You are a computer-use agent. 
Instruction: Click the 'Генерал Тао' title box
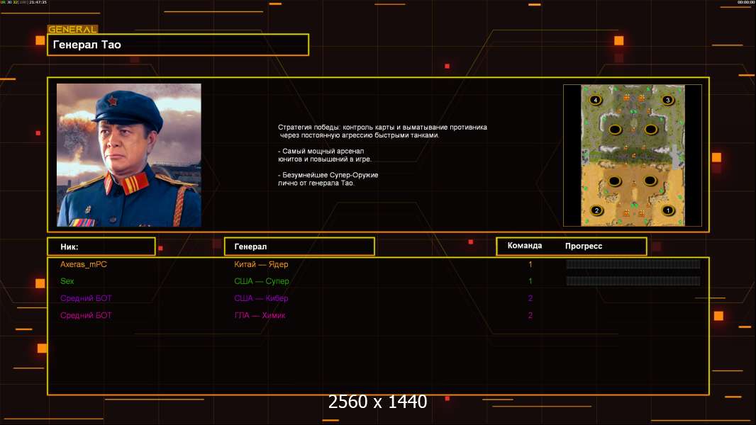[x=178, y=45]
